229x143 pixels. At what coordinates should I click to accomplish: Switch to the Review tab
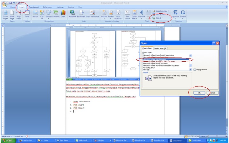click(71, 7)
